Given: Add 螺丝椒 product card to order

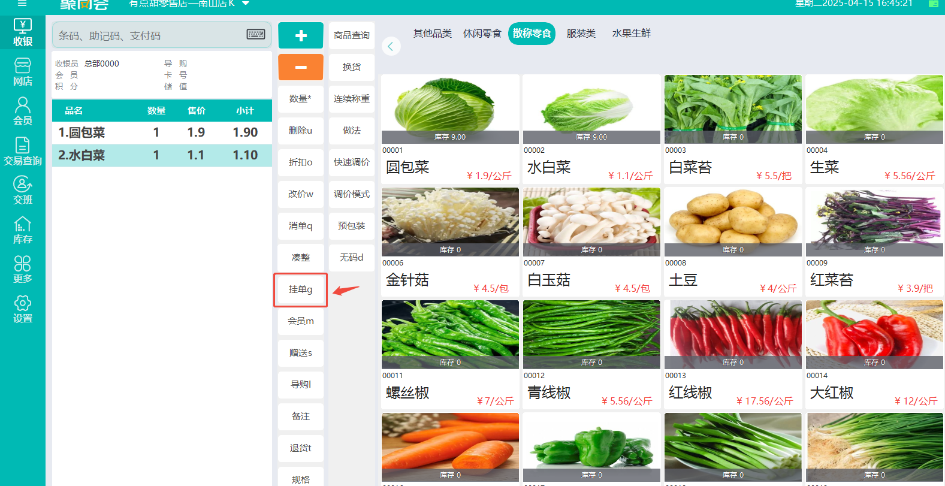Looking at the screenshot, I should coord(450,354).
